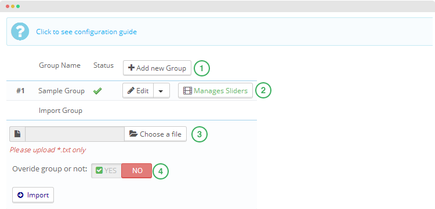This screenshot has height=209, width=435.
Task: Open Manages Sliders for Sample Group
Action: (x=215, y=91)
